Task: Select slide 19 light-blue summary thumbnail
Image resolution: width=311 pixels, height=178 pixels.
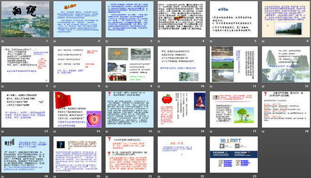Action: 25,154
